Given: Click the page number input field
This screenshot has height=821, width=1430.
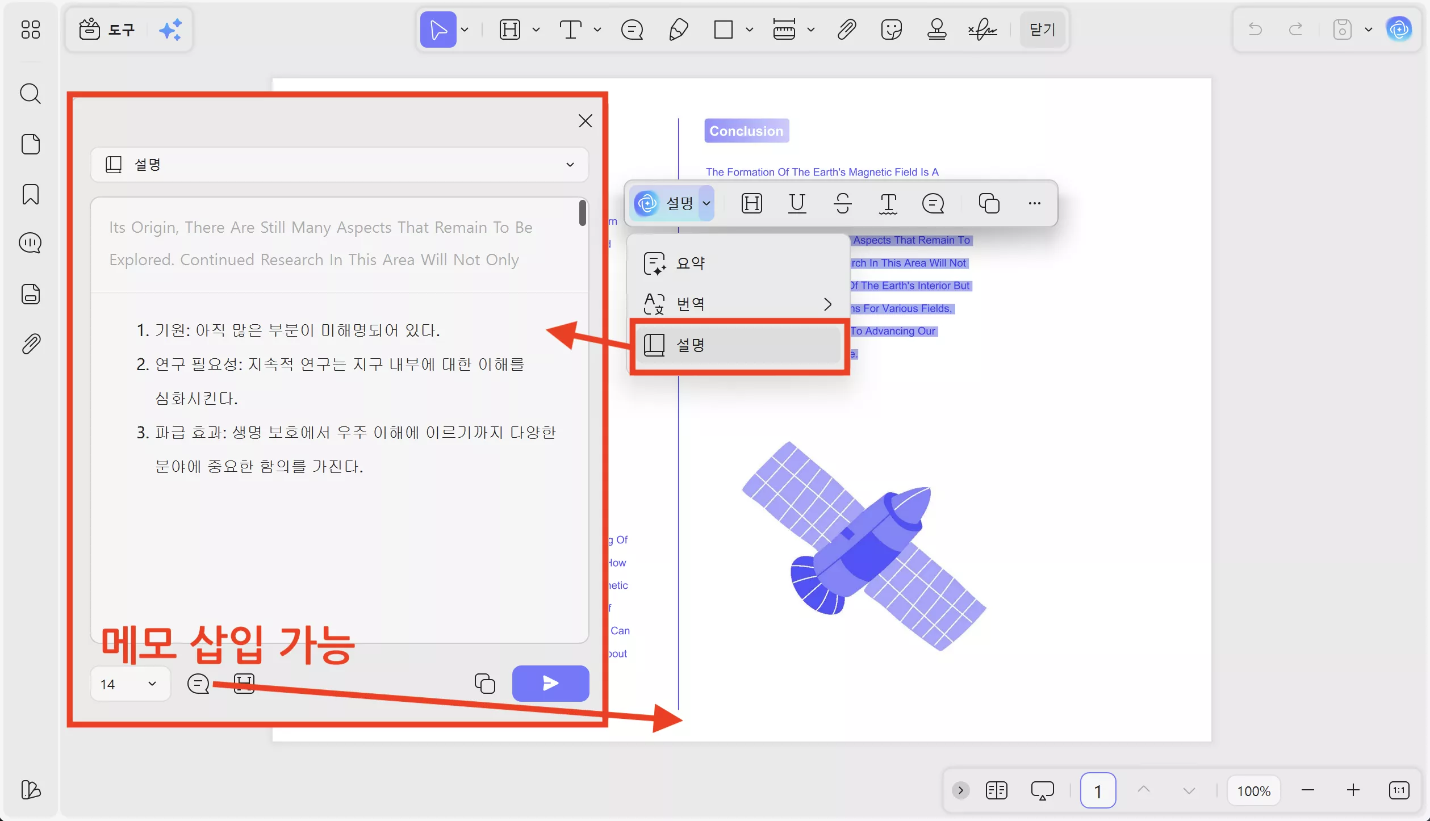Looking at the screenshot, I should pyautogui.click(x=1097, y=790).
